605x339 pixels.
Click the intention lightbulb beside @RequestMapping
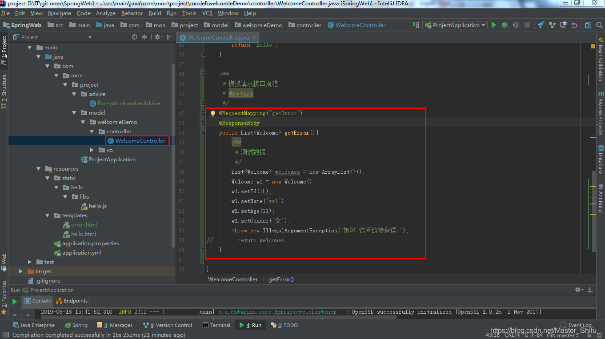[212, 114]
